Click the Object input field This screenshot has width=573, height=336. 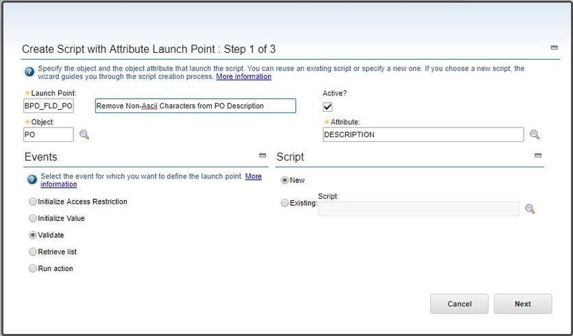tap(49, 134)
